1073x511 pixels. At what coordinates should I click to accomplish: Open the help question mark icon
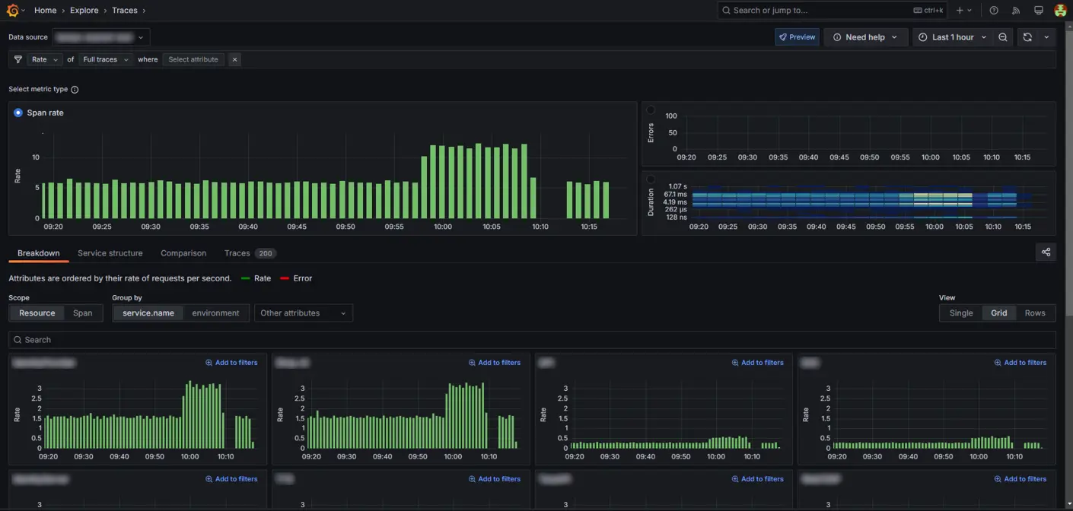(994, 11)
